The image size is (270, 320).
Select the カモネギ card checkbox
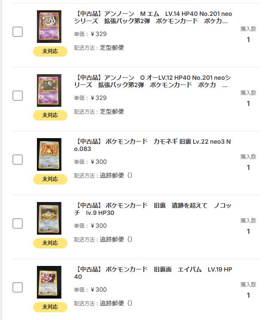(18, 160)
